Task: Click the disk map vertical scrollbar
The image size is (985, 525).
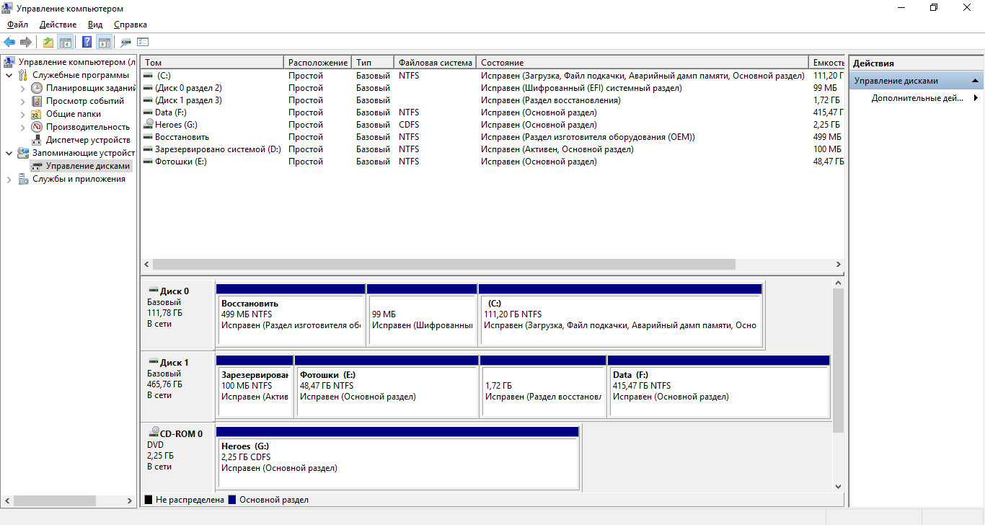Action: pos(838,361)
